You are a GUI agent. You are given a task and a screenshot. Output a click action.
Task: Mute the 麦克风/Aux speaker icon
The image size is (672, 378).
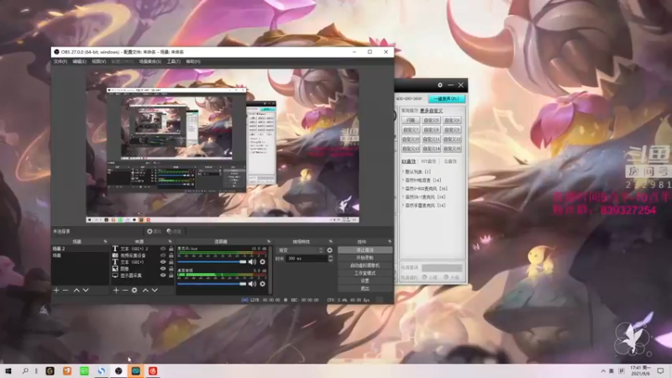coord(252,262)
